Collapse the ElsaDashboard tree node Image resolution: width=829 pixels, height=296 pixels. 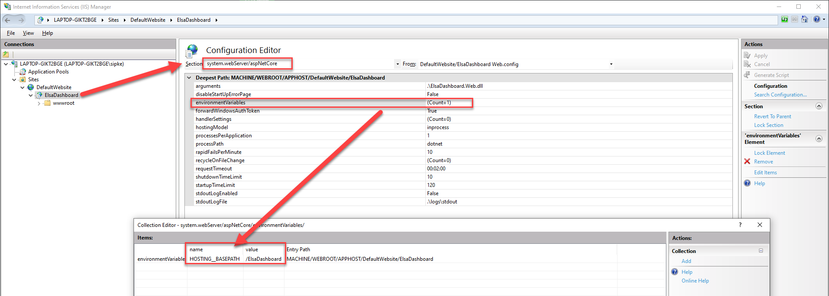[30, 95]
